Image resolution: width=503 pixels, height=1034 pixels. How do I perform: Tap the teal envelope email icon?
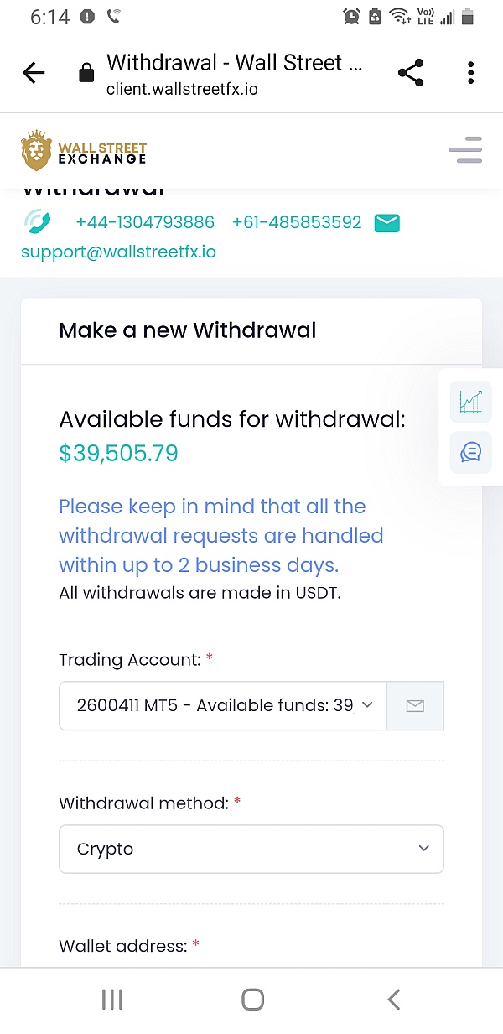coord(386,222)
